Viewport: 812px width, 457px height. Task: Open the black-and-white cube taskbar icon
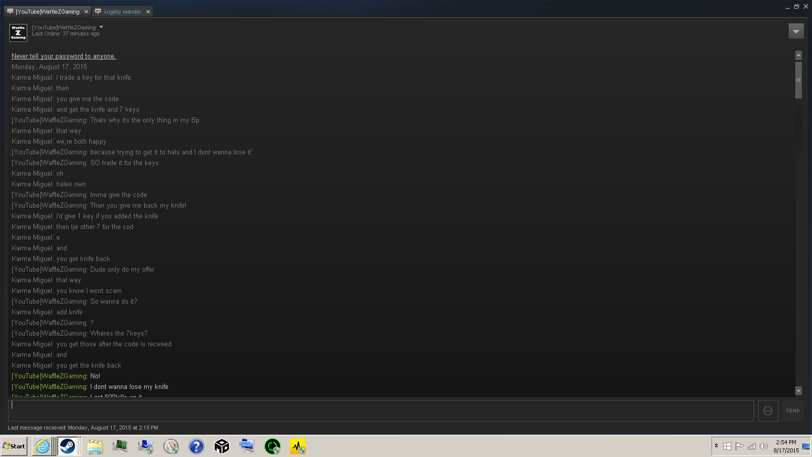222,446
